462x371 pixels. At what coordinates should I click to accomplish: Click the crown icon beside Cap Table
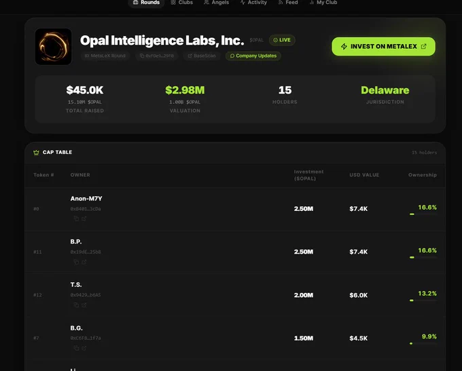(36, 153)
